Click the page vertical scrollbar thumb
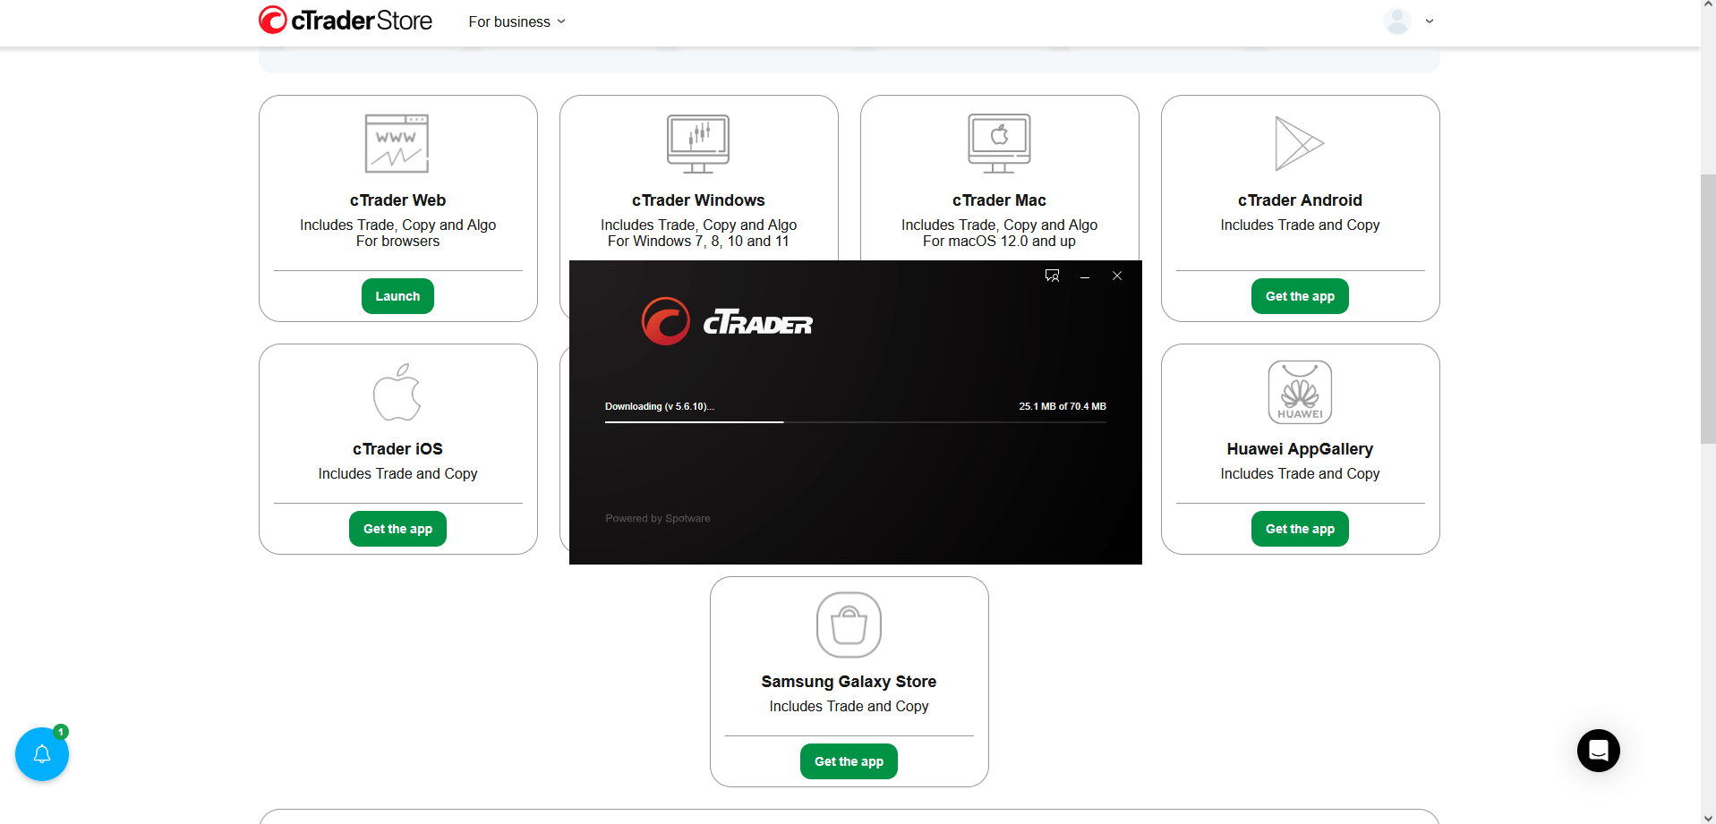1716x824 pixels. (1708, 309)
